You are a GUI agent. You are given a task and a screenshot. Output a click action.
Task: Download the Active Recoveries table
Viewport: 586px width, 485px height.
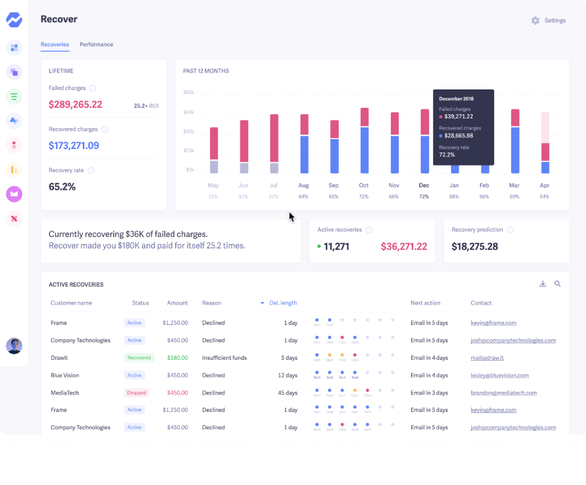(x=543, y=284)
